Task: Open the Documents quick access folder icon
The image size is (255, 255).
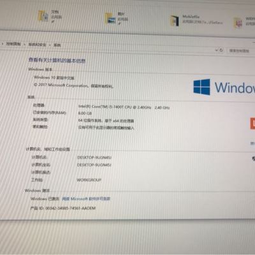Action: pyautogui.click(x=43, y=16)
